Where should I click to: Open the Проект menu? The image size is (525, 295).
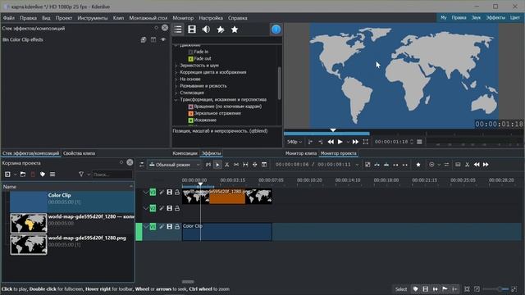[x=64, y=18]
